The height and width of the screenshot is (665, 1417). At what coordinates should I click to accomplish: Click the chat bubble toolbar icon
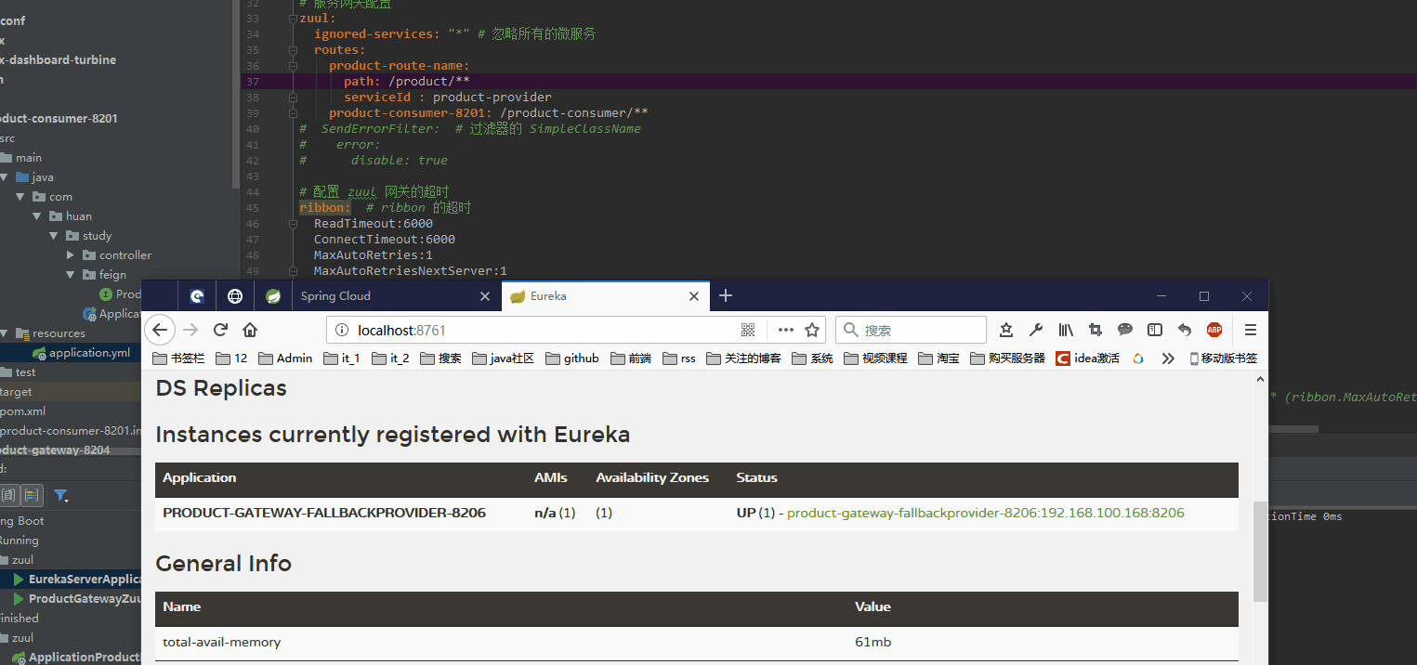1125,330
